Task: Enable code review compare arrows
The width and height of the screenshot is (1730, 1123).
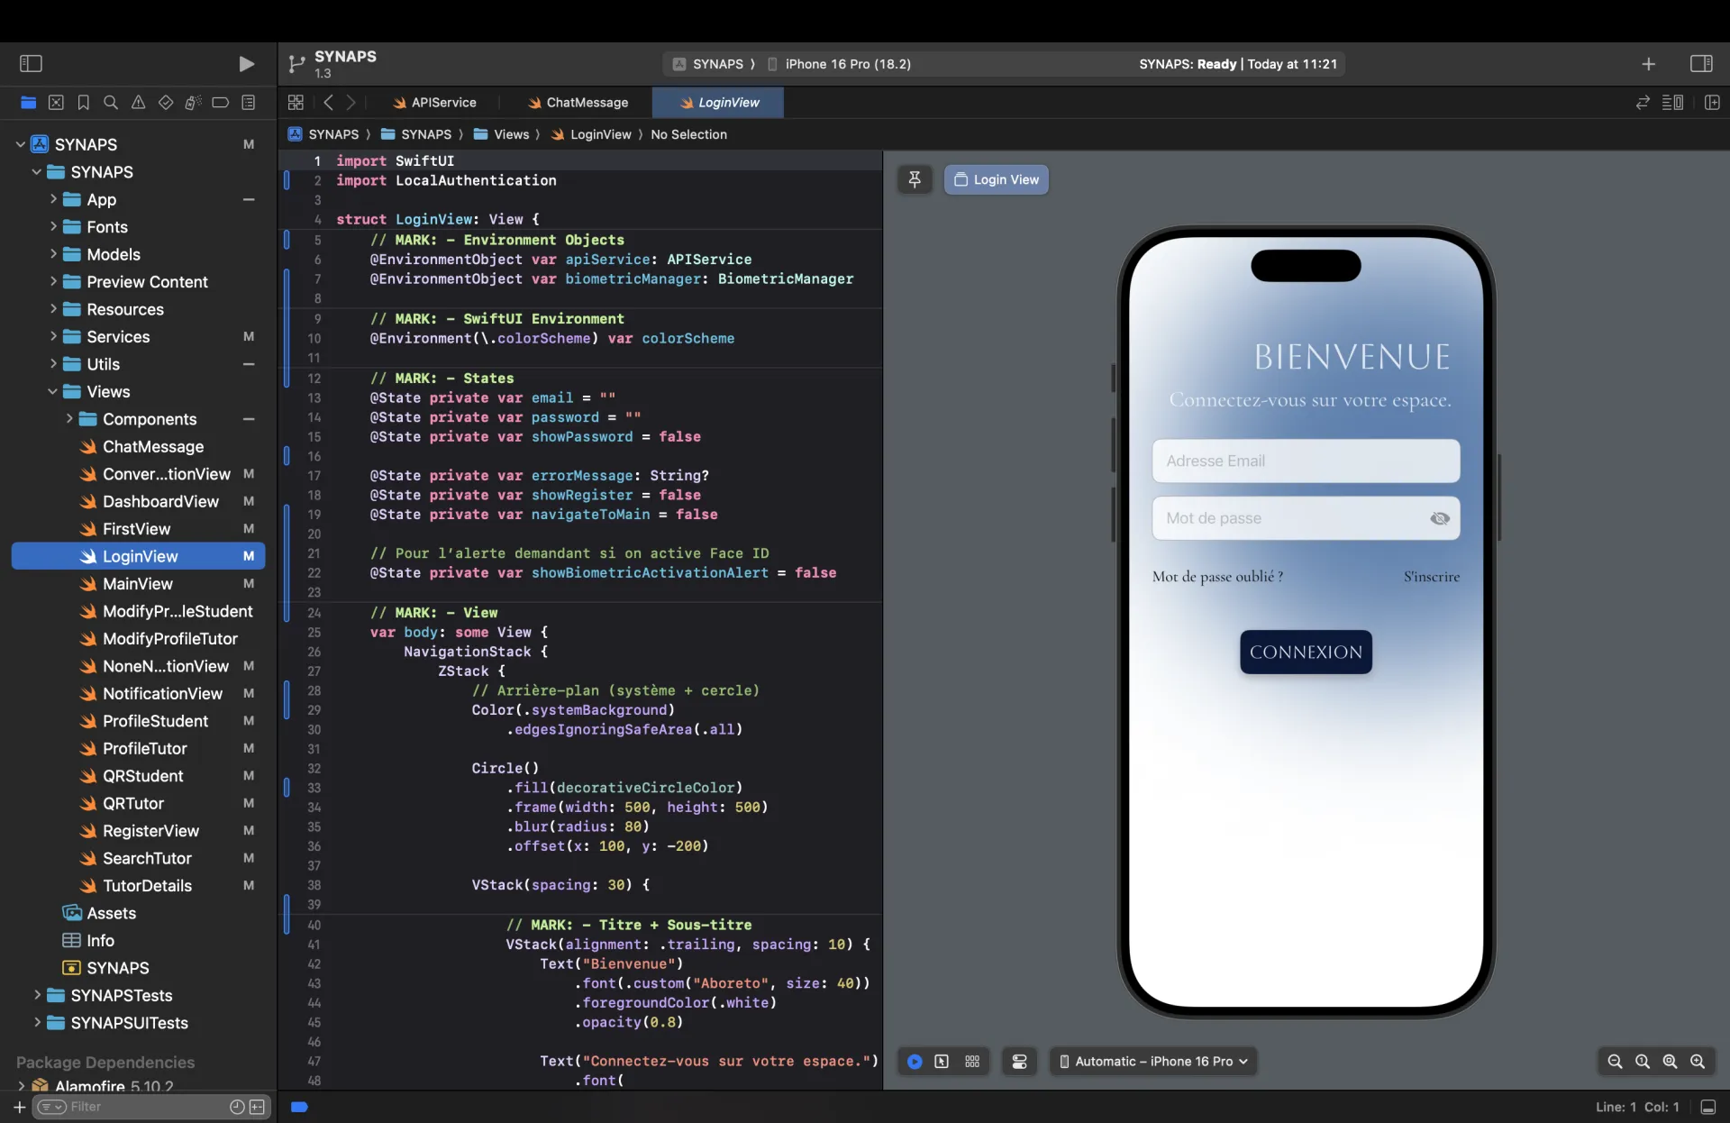Action: click(x=1643, y=103)
